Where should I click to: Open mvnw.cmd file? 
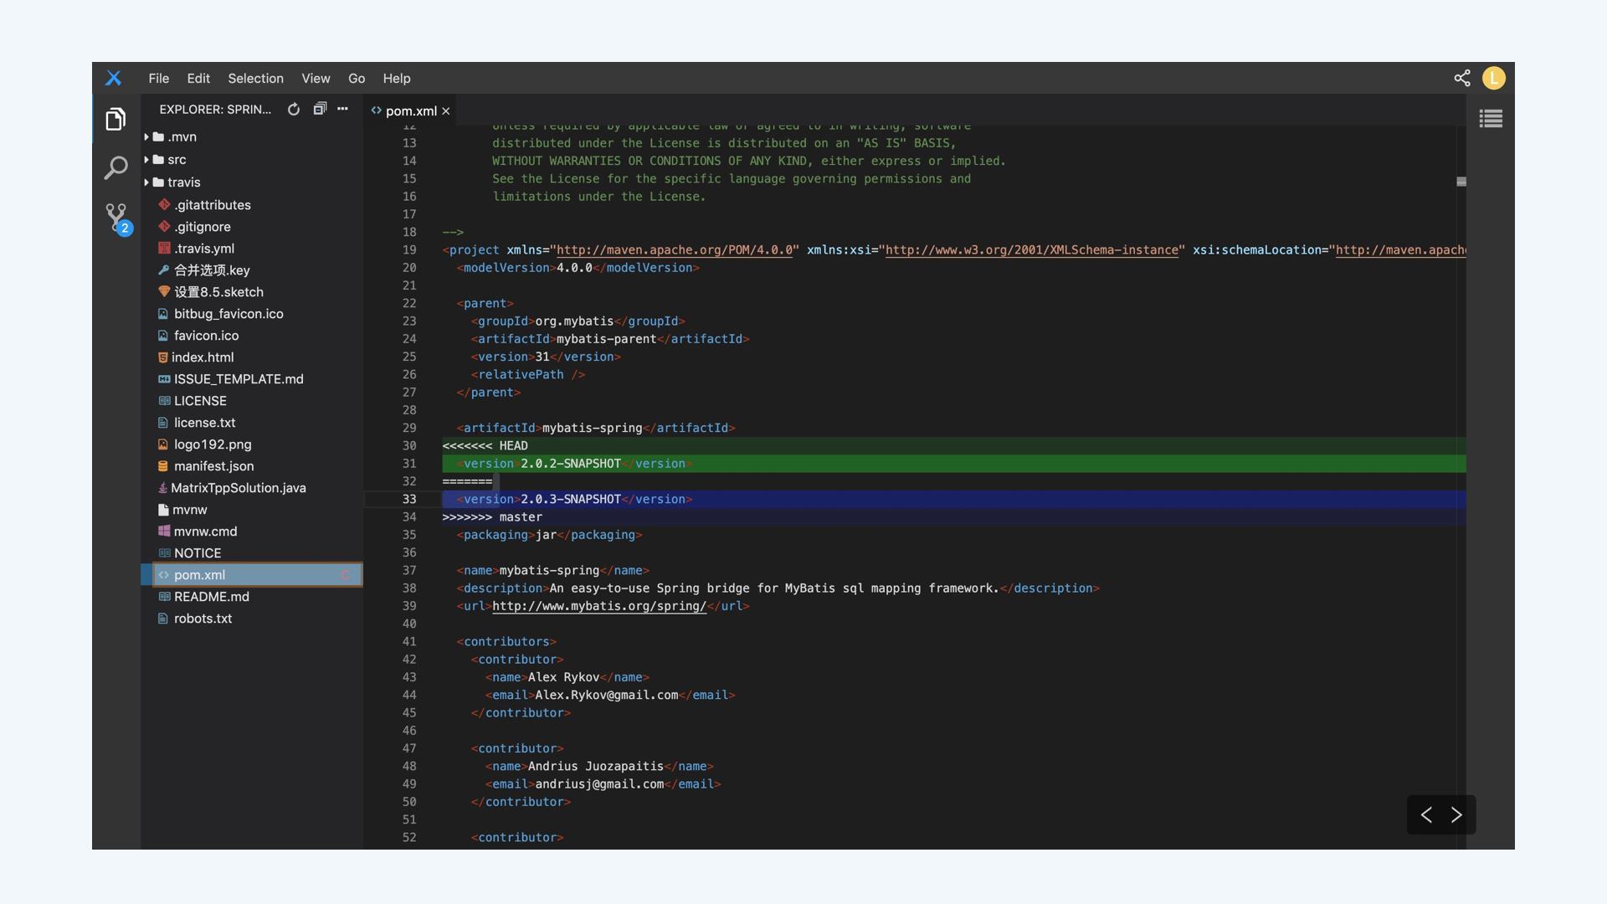(205, 531)
